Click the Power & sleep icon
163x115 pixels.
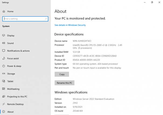4,66
